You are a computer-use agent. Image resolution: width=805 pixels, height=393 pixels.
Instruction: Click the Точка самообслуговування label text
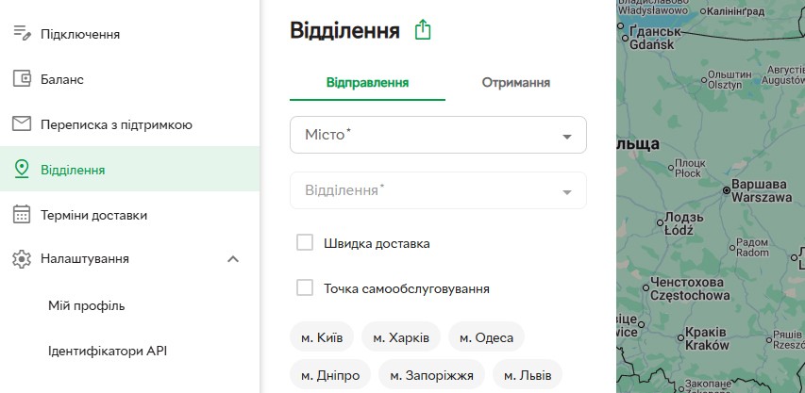click(x=406, y=289)
